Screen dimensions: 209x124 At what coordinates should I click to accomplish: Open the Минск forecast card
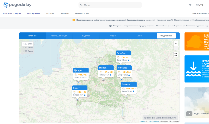coord(106,71)
